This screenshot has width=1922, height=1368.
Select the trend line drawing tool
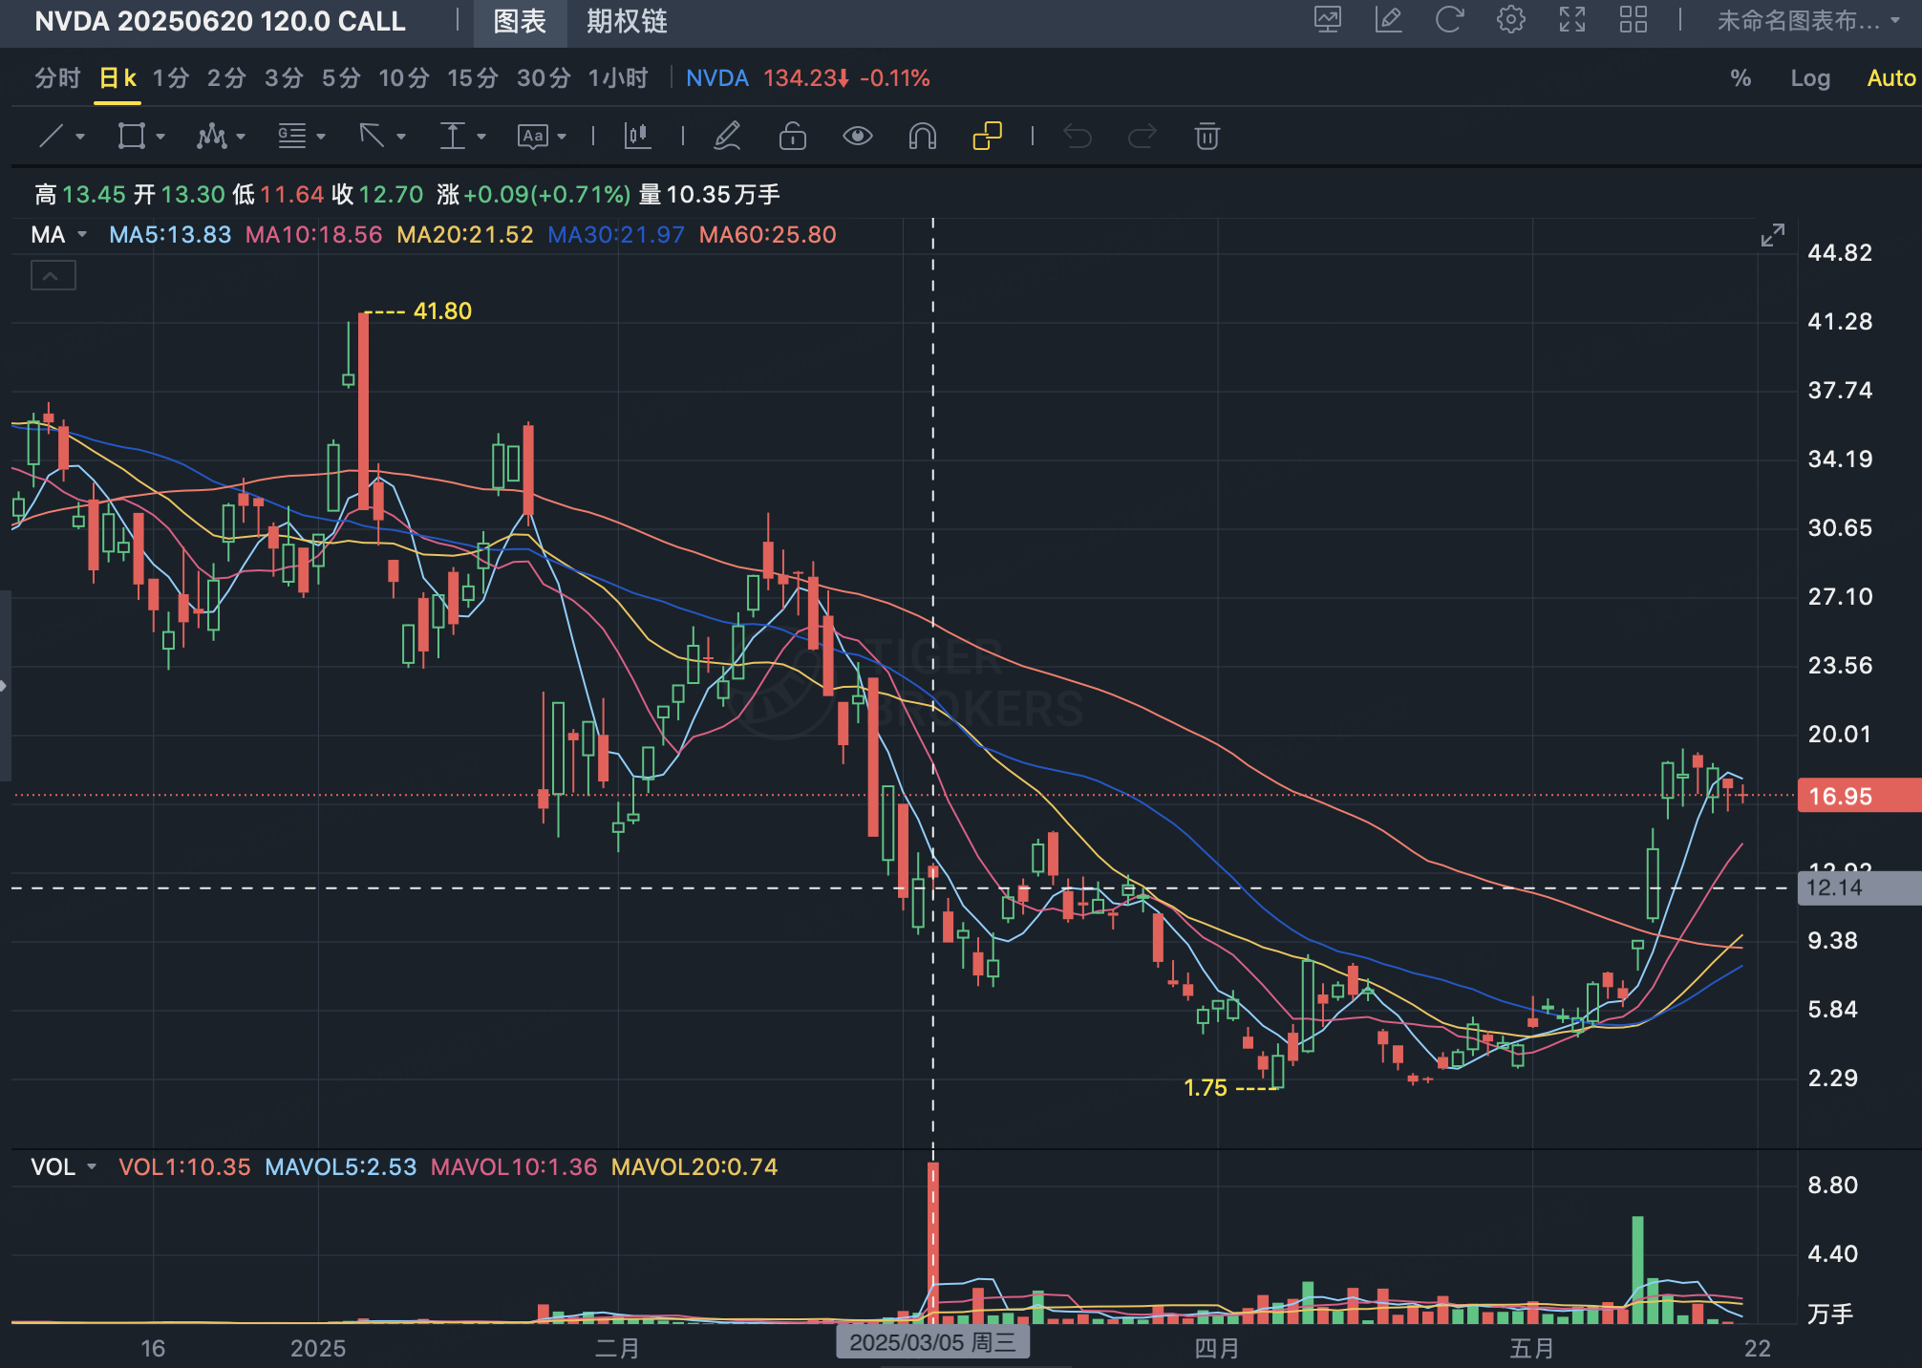coord(52,137)
